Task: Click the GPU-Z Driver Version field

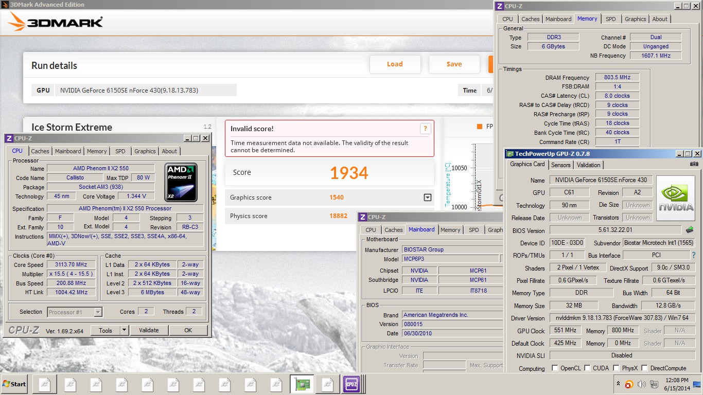Action: 623,318
